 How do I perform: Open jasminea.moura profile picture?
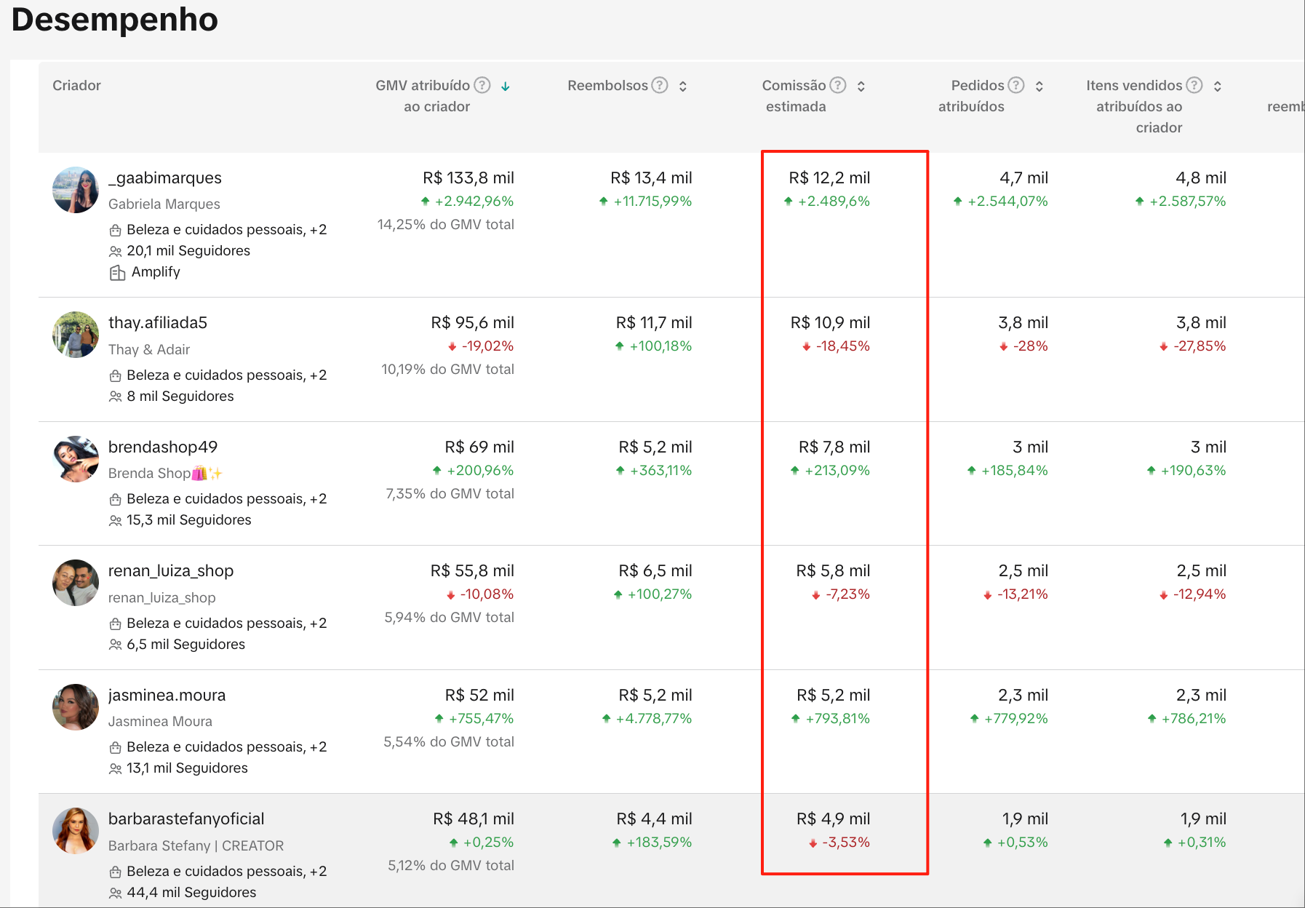[76, 707]
